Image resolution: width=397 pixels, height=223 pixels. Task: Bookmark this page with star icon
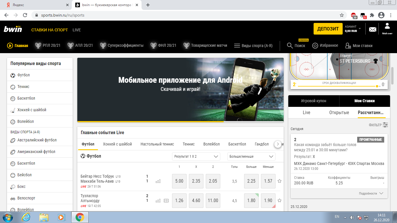342,15
